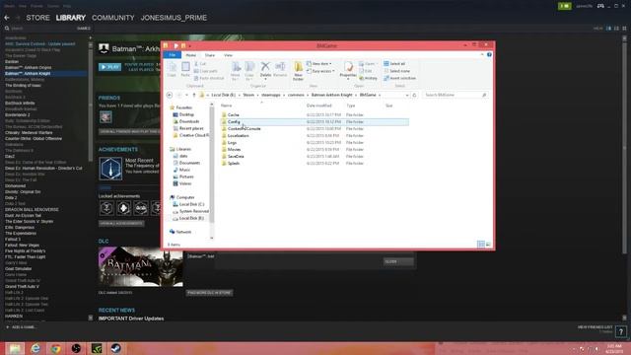The image size is (631, 355).
Task: Switch Steam library to list view
Action: click(616, 29)
